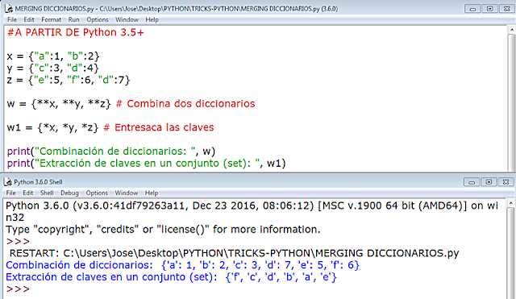Click the editor window title text
This screenshot has height=299, width=516.
click(x=177, y=9)
